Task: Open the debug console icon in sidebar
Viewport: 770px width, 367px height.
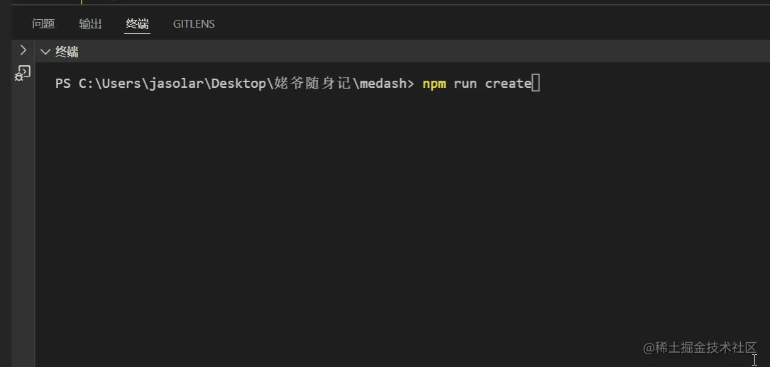Action: [x=23, y=72]
